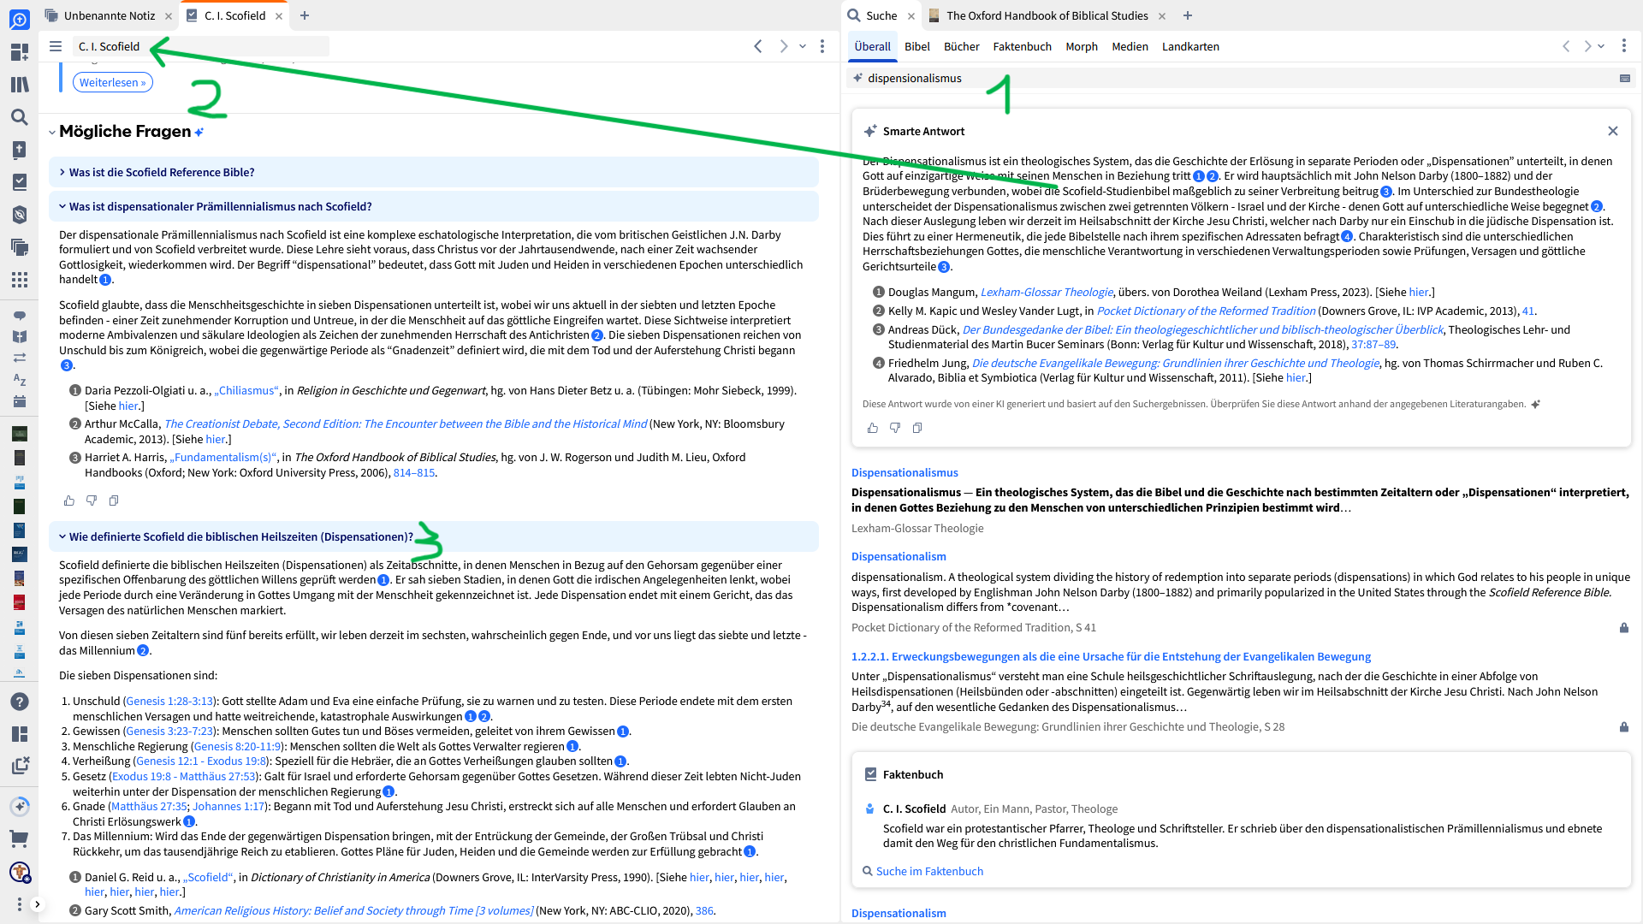
Task: Click the magnifier Search icon in sidebar
Action: [x=19, y=117]
